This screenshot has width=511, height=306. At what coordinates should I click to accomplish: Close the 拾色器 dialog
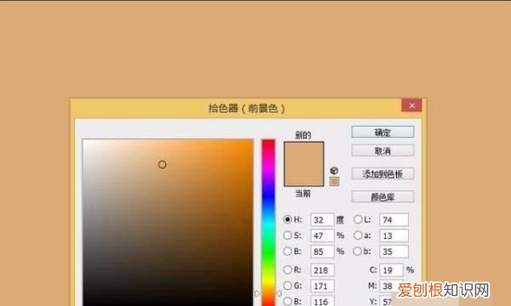411,105
